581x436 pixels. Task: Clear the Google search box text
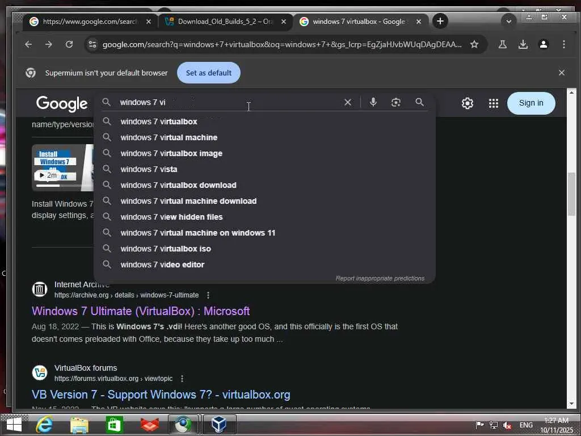tap(348, 102)
